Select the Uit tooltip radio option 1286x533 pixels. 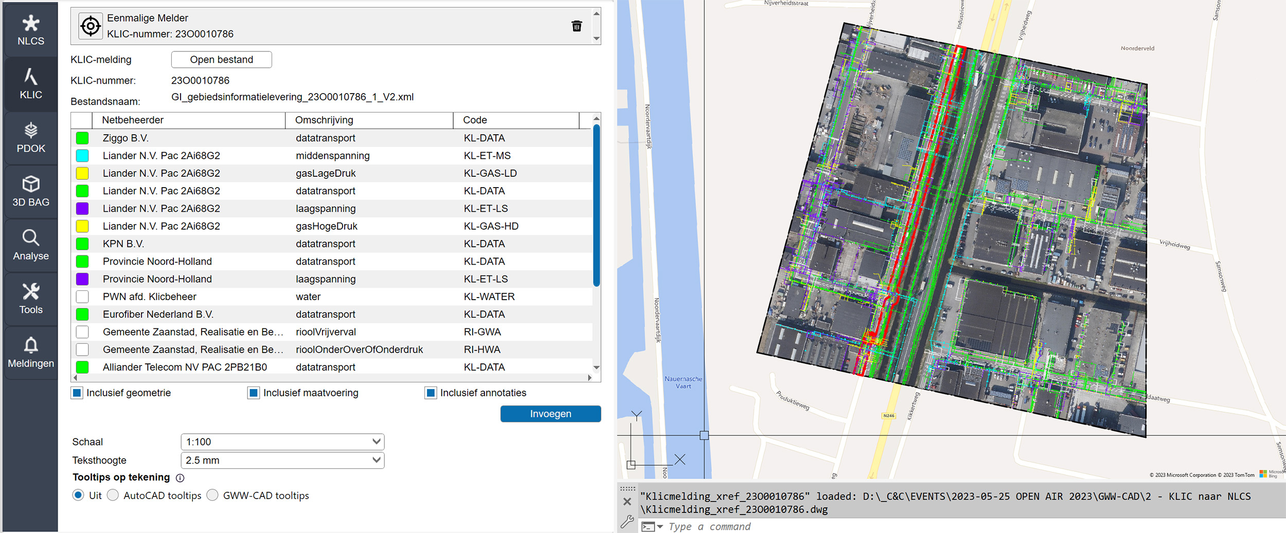(x=78, y=495)
